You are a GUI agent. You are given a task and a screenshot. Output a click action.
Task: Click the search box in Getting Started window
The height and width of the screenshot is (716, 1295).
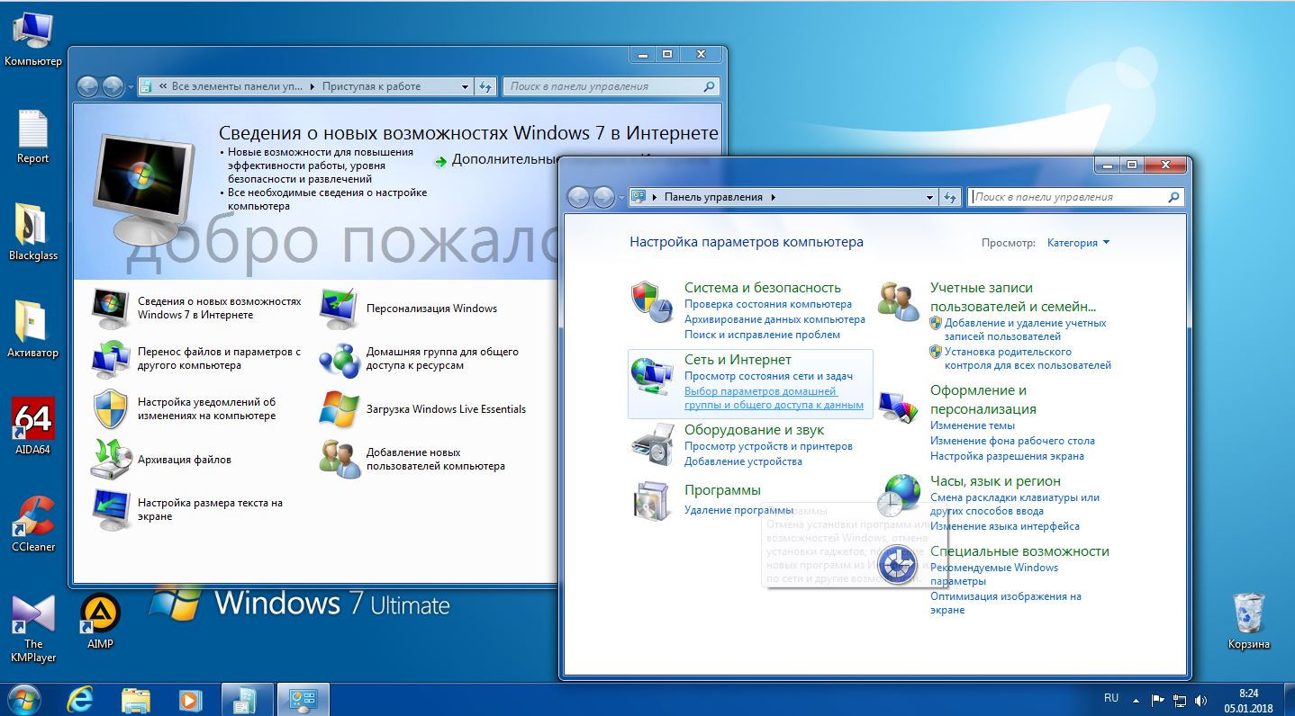[611, 86]
